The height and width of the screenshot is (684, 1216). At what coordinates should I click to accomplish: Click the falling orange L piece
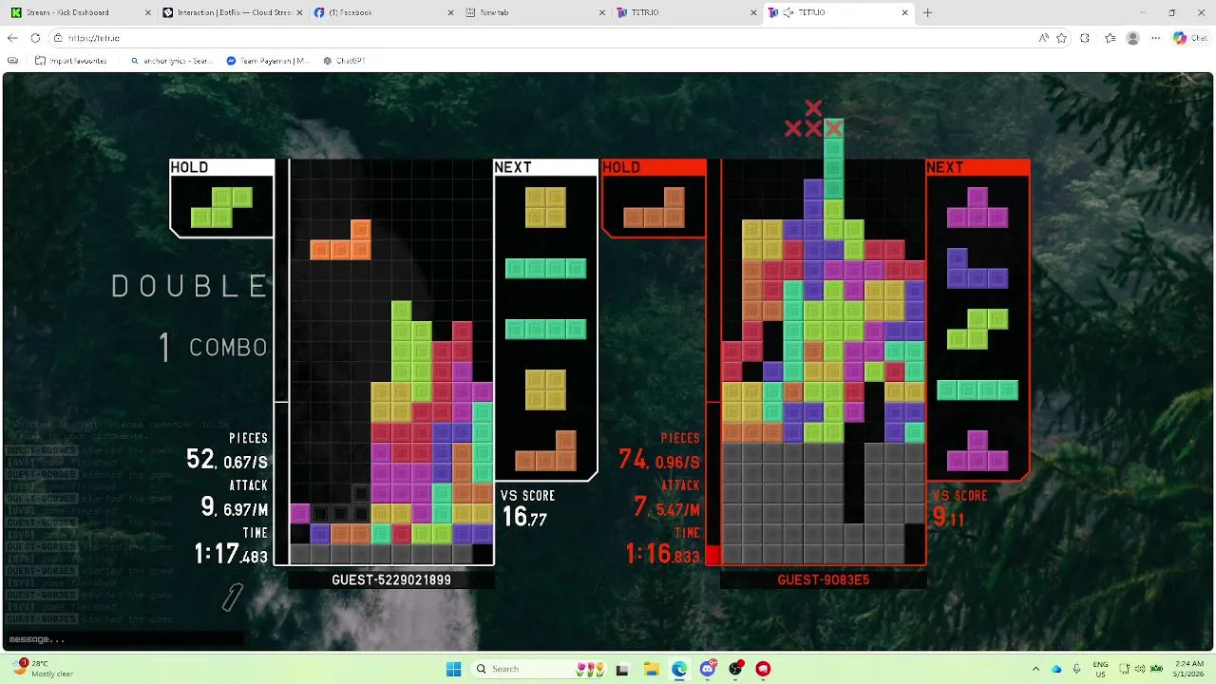[x=340, y=239]
